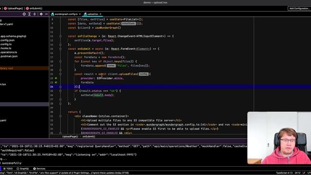311x175 pixels.
Task: Click gutter marker on line 23
Action: click(x=56, y=82)
